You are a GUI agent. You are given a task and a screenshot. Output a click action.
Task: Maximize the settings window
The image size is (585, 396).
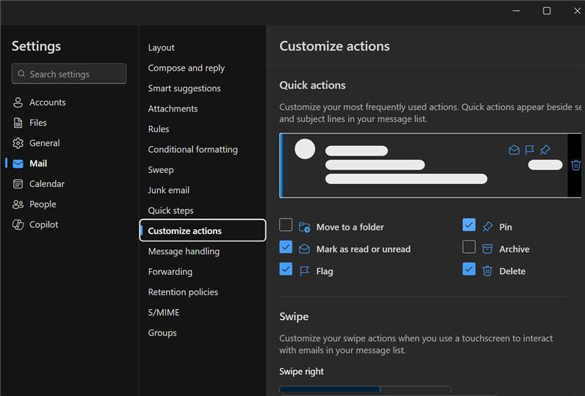tap(546, 11)
